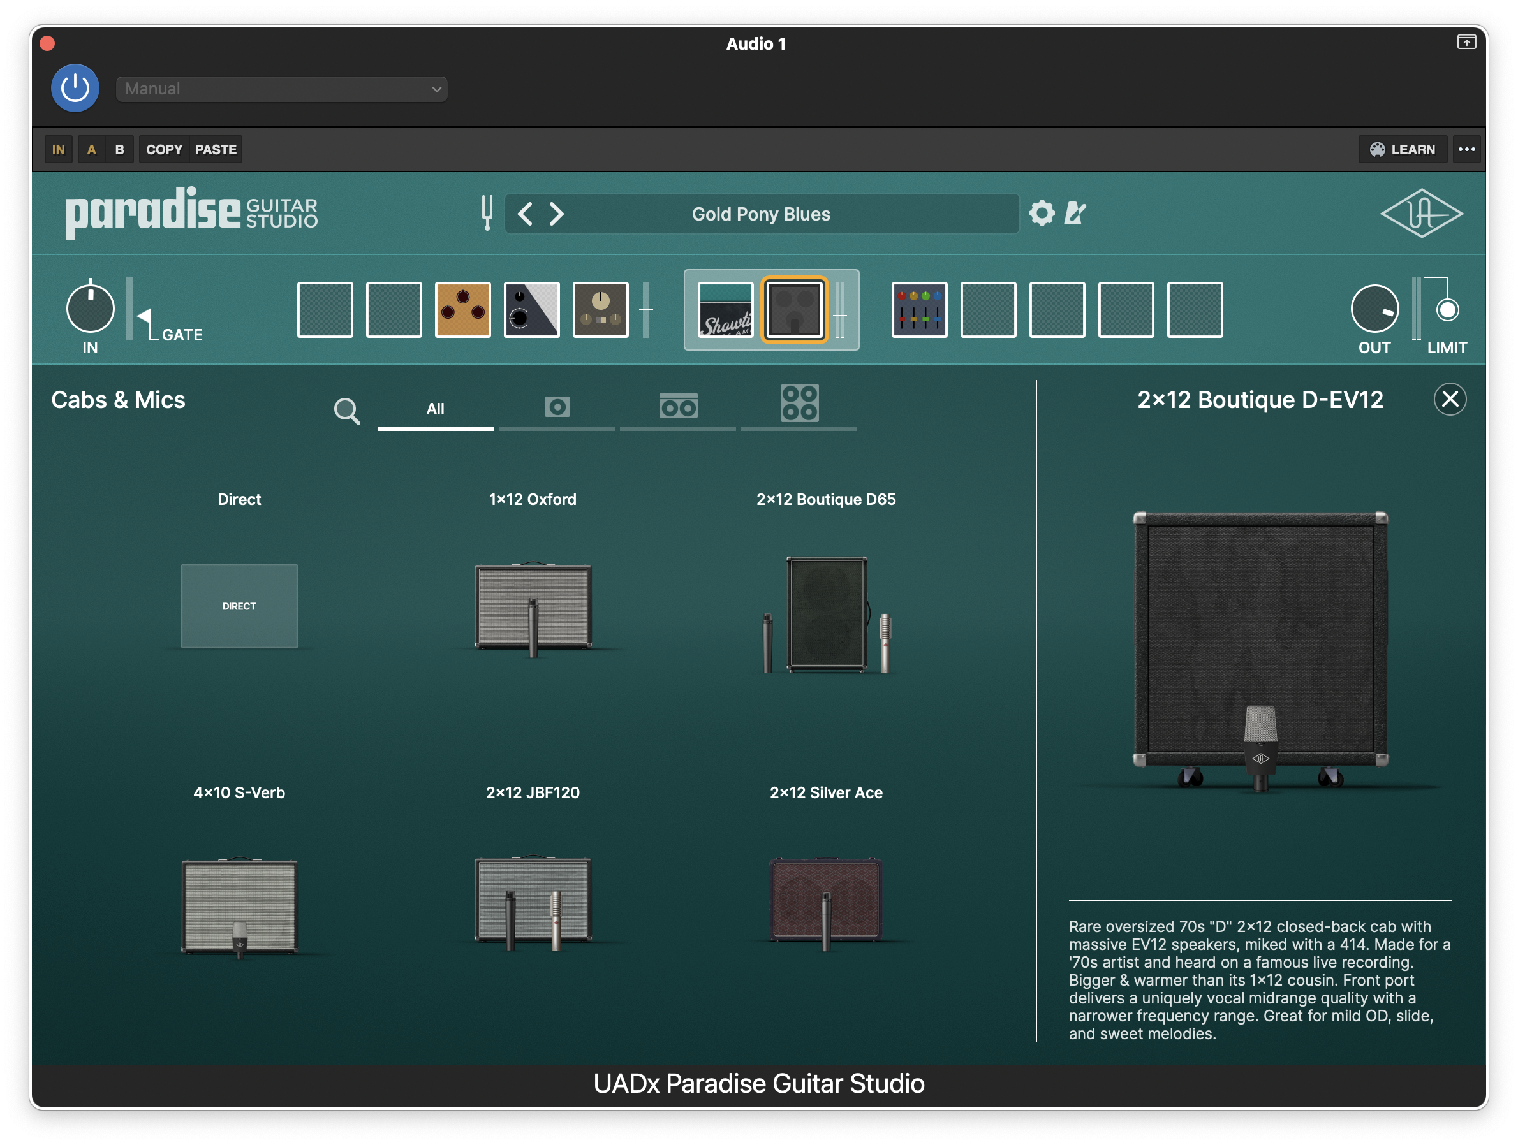This screenshot has height=1145, width=1518.
Task: Toggle the IN bypass button
Action: (x=58, y=150)
